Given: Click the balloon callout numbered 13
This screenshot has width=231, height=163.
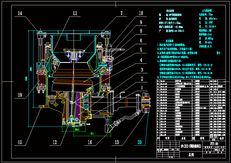Looking at the screenshot, I should point(117,142).
